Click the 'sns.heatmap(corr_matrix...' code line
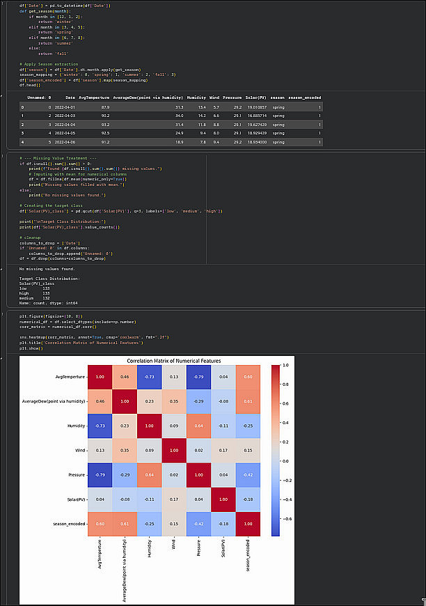This screenshot has width=426, height=606. [94, 337]
